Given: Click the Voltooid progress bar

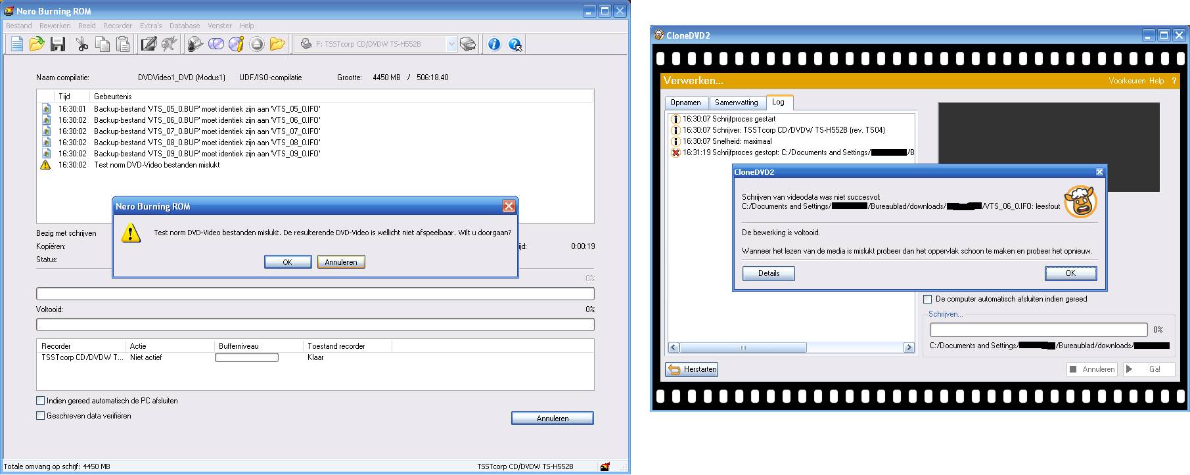Looking at the screenshot, I should pyautogui.click(x=315, y=325).
